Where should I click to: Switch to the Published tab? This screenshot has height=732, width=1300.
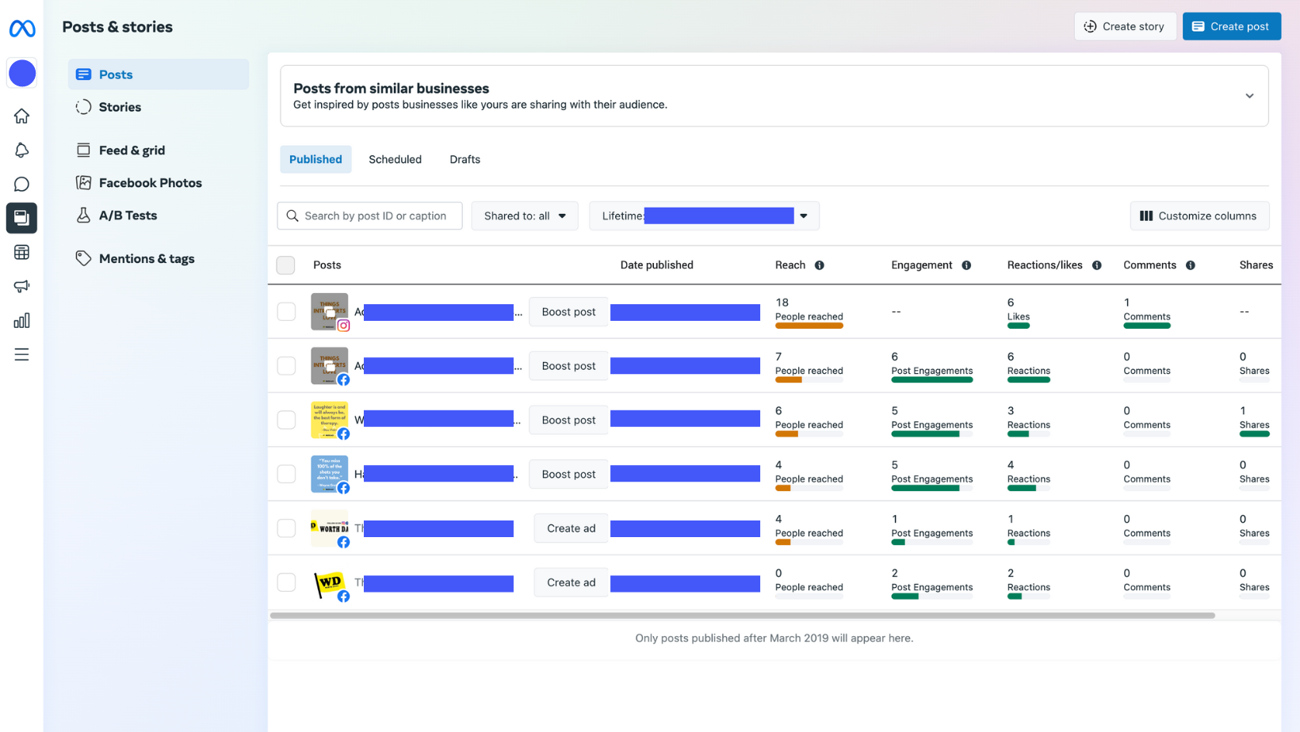pyautogui.click(x=315, y=159)
